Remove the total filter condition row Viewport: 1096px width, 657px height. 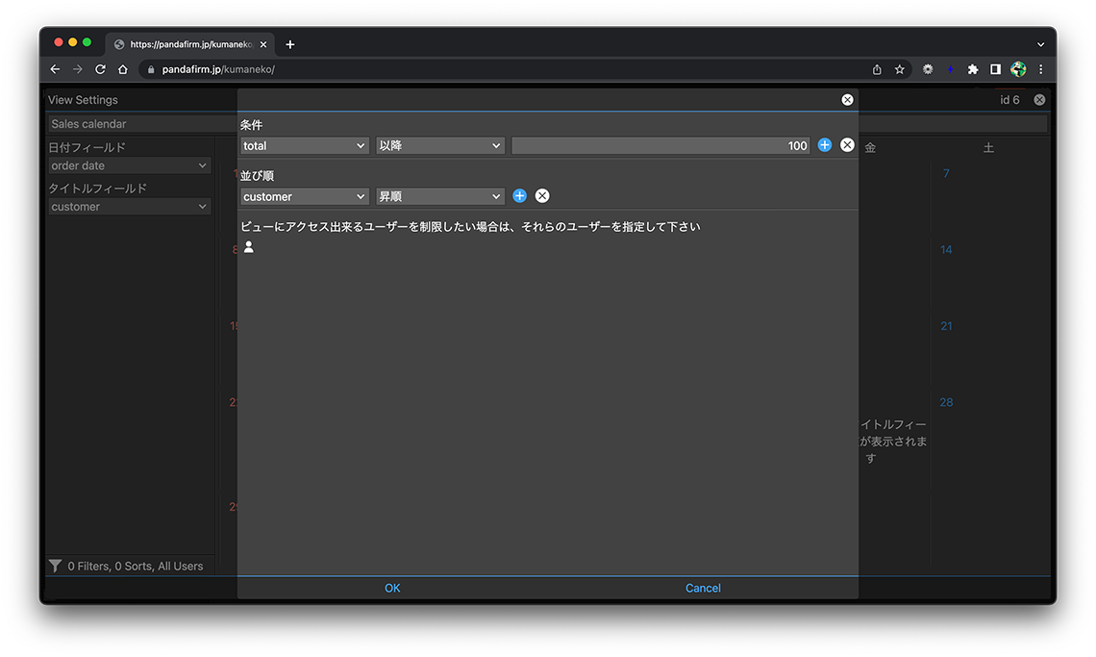tap(847, 145)
